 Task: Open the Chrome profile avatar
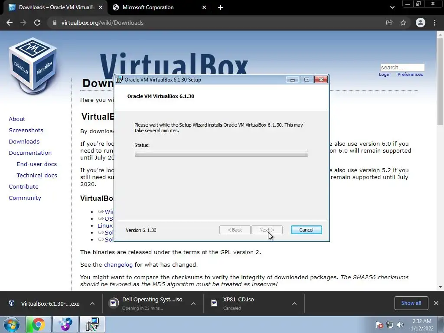[x=421, y=23]
